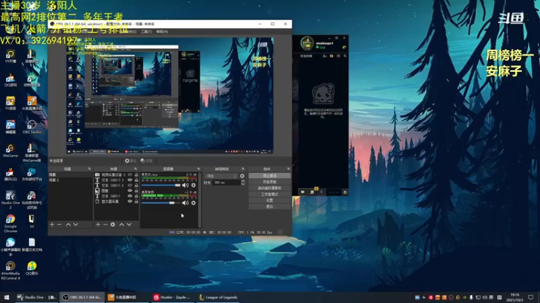Toggle visibility of the 图像 source
This screenshot has width=540, height=303.
[x=130, y=191]
